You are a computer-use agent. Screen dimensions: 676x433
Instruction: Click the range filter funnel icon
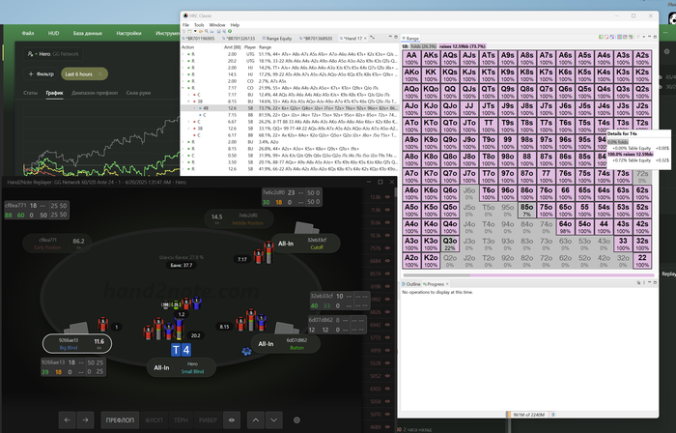pyautogui.click(x=638, y=38)
